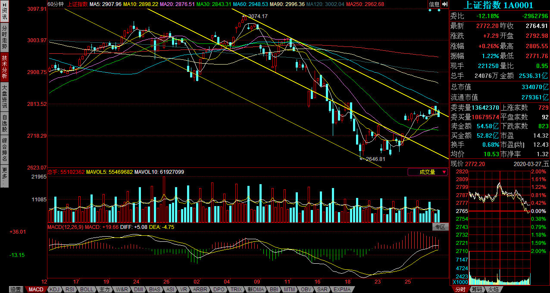Select the OBV indicator tab
Screen dimensions: 550x293
(306, 290)
